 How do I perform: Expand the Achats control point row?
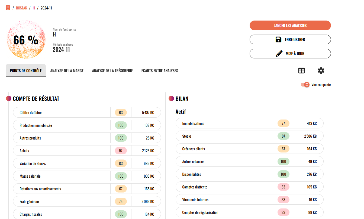click(62, 151)
